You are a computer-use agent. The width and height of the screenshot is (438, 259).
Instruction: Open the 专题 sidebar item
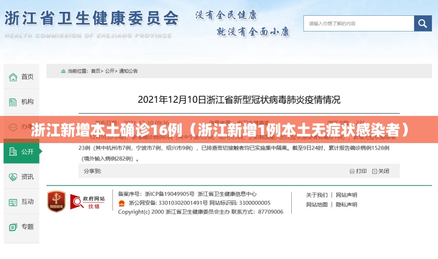[21, 227]
